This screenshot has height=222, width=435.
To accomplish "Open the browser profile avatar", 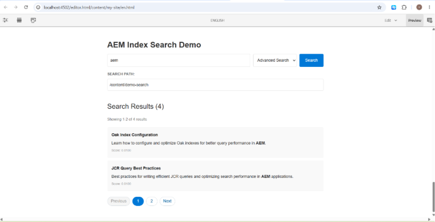I will point(419,7).
